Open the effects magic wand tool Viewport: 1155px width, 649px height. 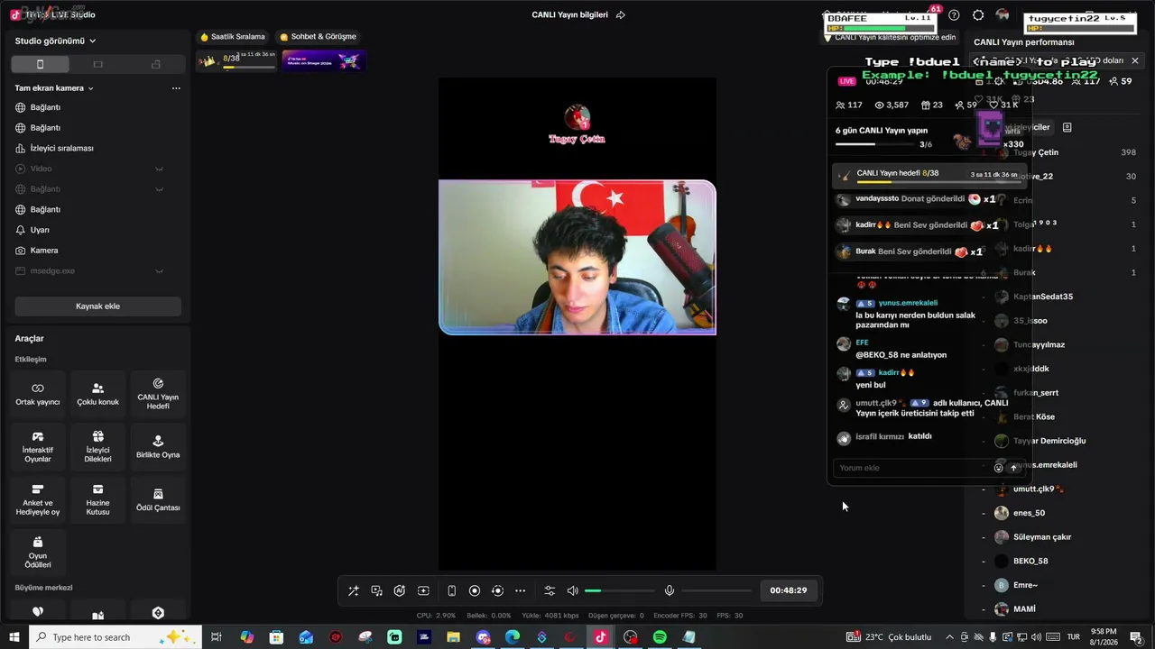pyautogui.click(x=354, y=590)
